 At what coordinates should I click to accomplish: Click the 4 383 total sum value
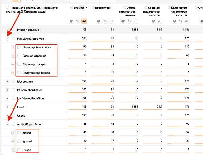pos(135,30)
